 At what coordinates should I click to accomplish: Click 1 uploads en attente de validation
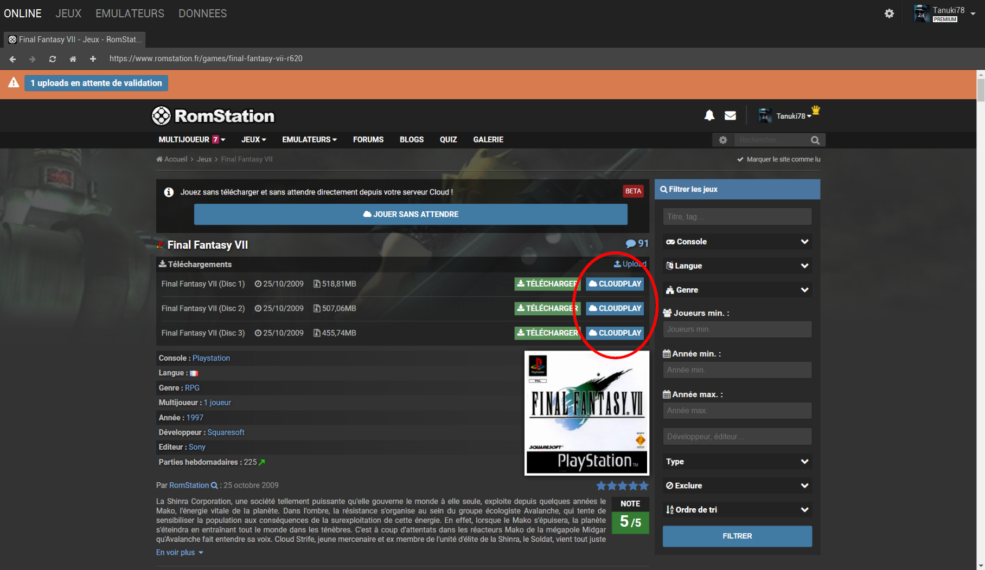pyautogui.click(x=96, y=83)
